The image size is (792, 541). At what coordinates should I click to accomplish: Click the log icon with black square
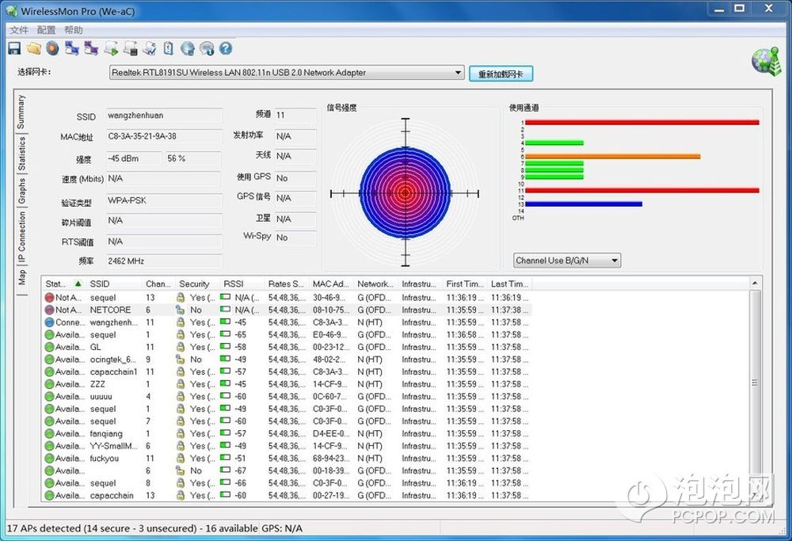[130, 48]
